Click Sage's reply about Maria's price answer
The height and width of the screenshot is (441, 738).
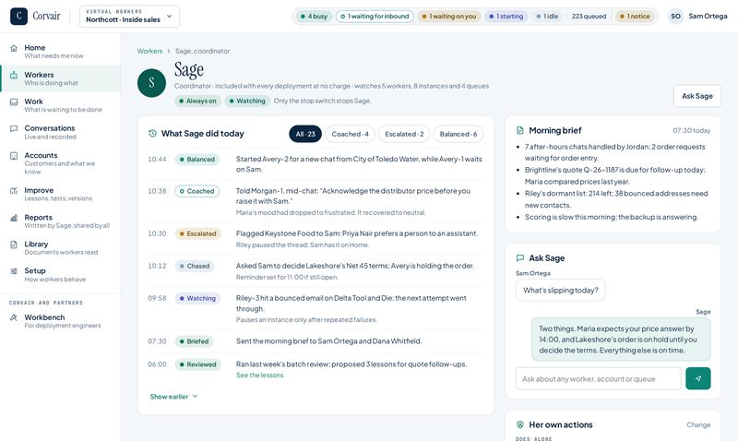coord(621,340)
